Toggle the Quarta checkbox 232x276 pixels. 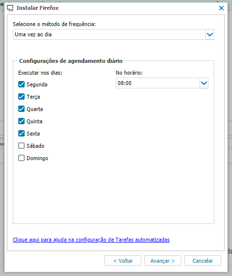pos(21,109)
